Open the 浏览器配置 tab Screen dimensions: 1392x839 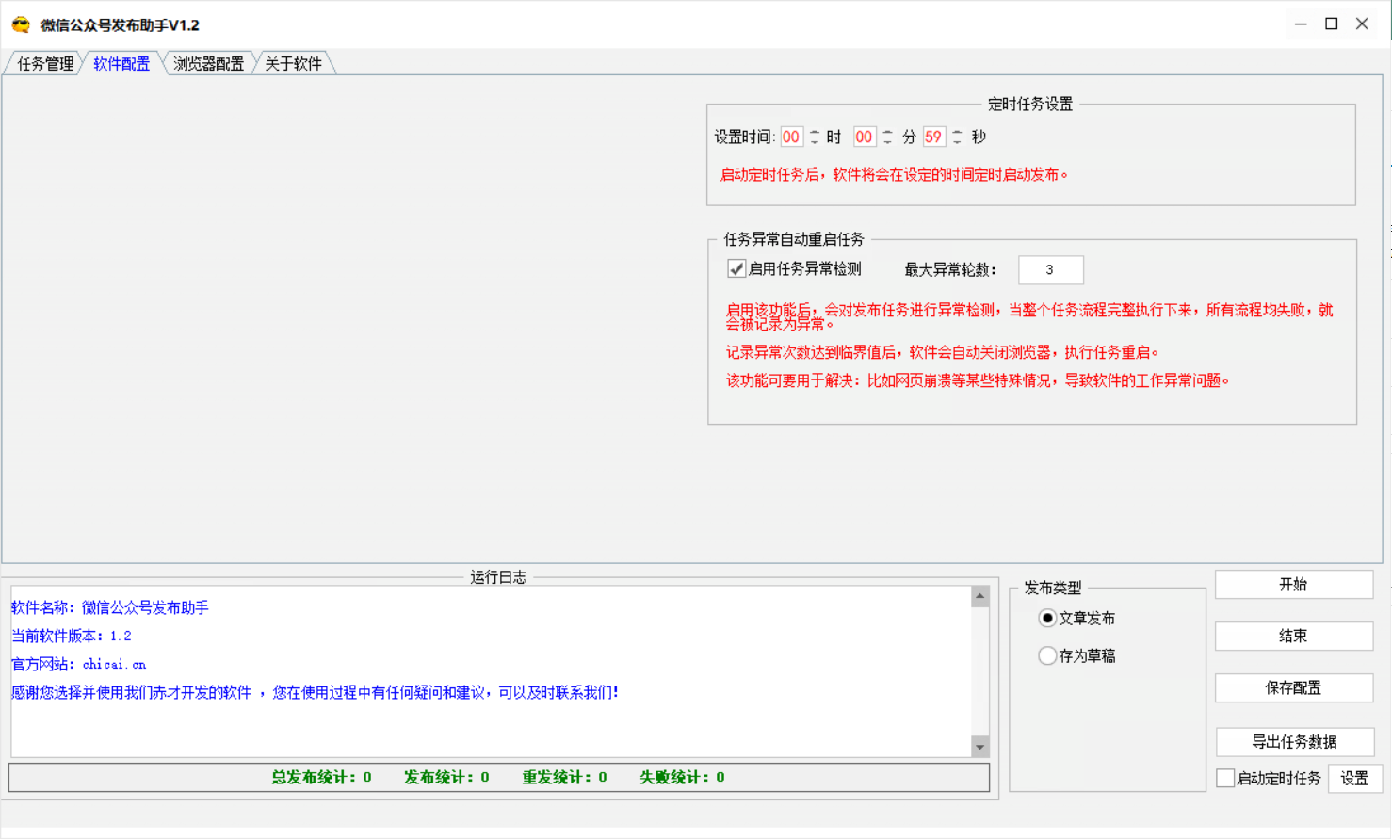pos(208,64)
